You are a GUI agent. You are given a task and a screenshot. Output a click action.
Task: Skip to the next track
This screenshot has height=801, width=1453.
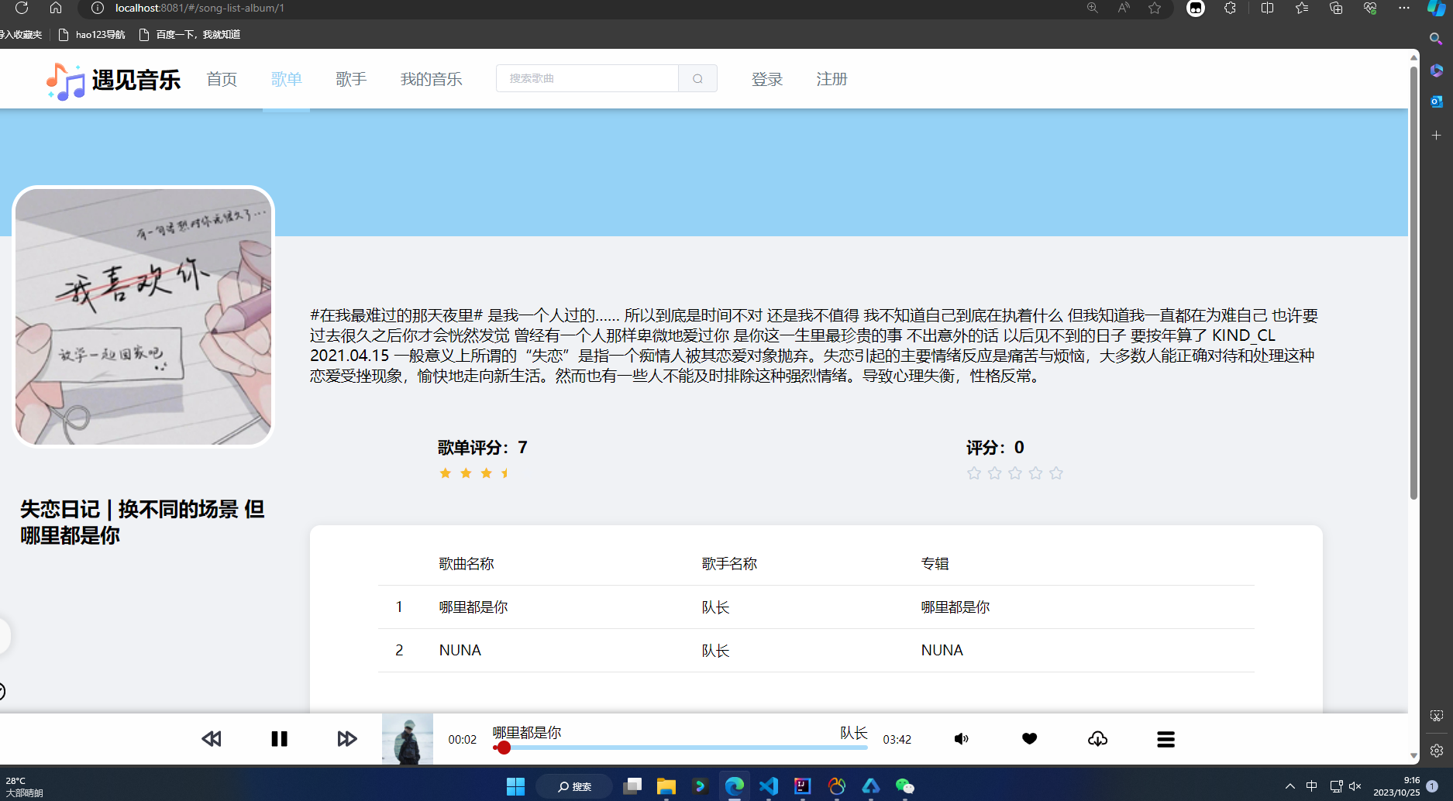pyautogui.click(x=347, y=739)
